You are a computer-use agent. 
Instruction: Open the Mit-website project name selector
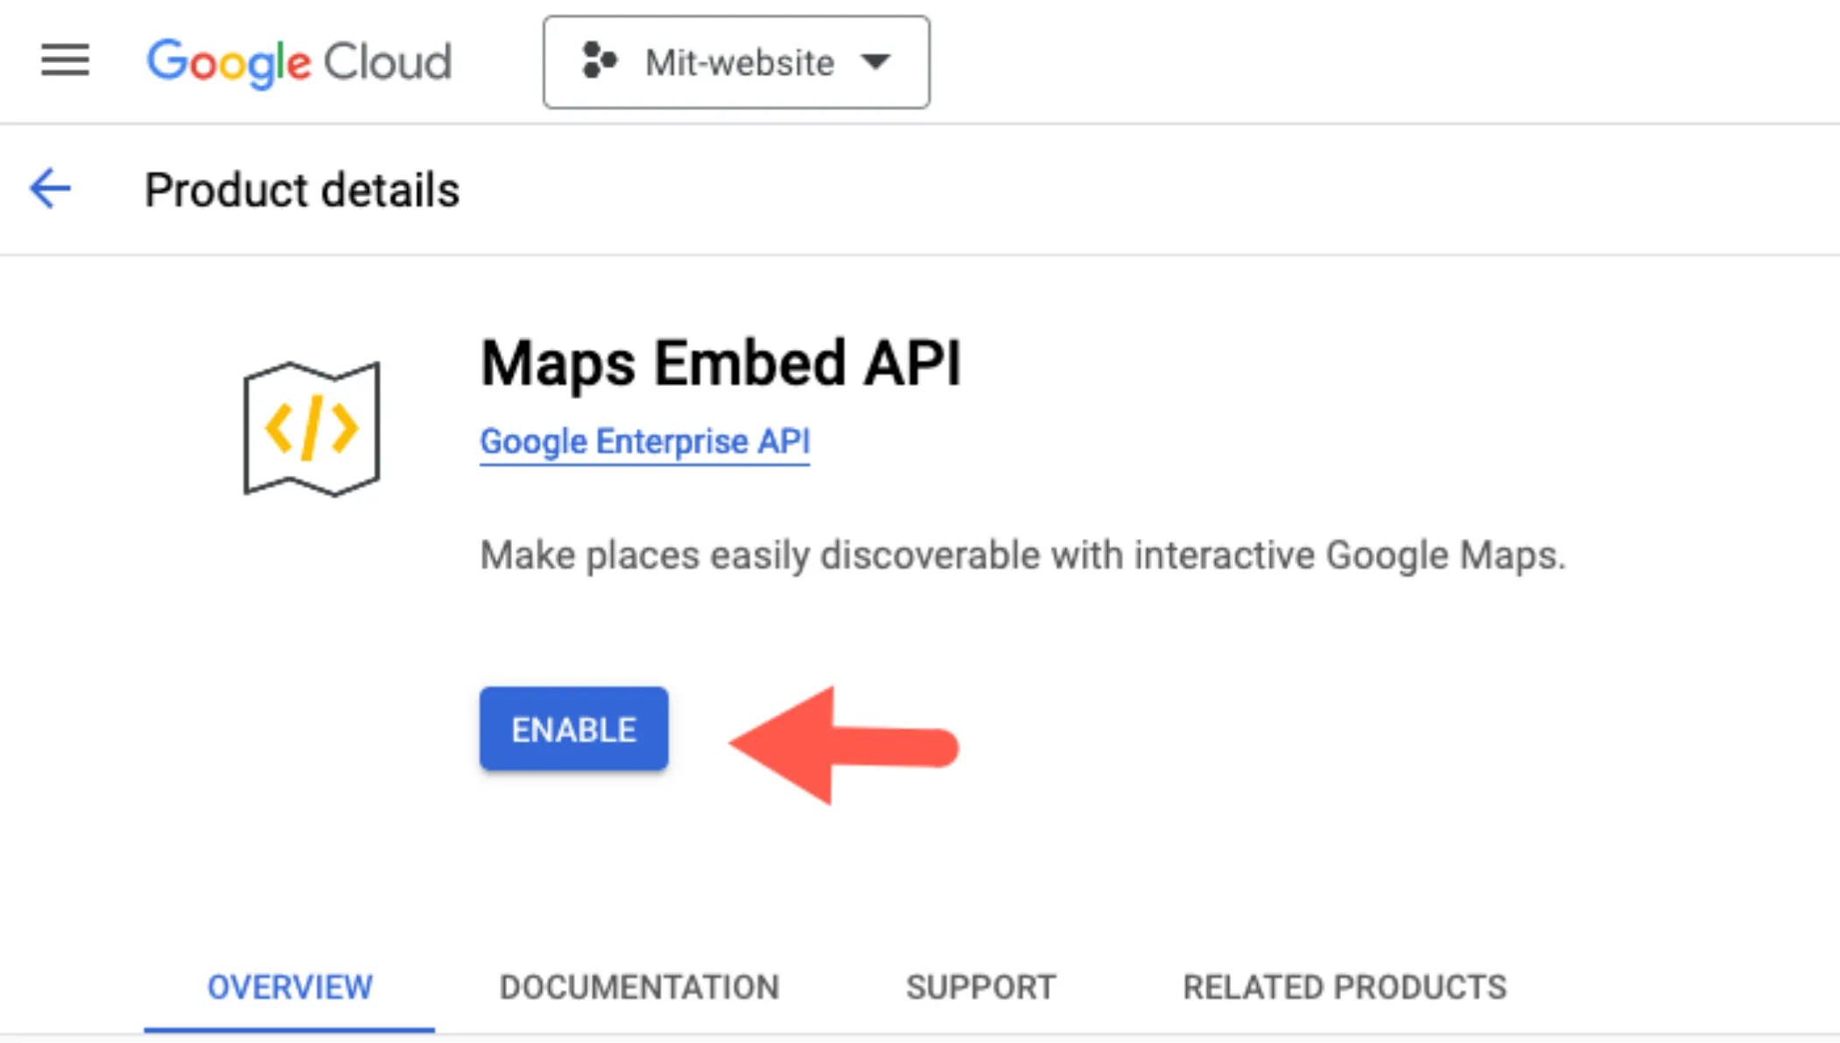(739, 63)
